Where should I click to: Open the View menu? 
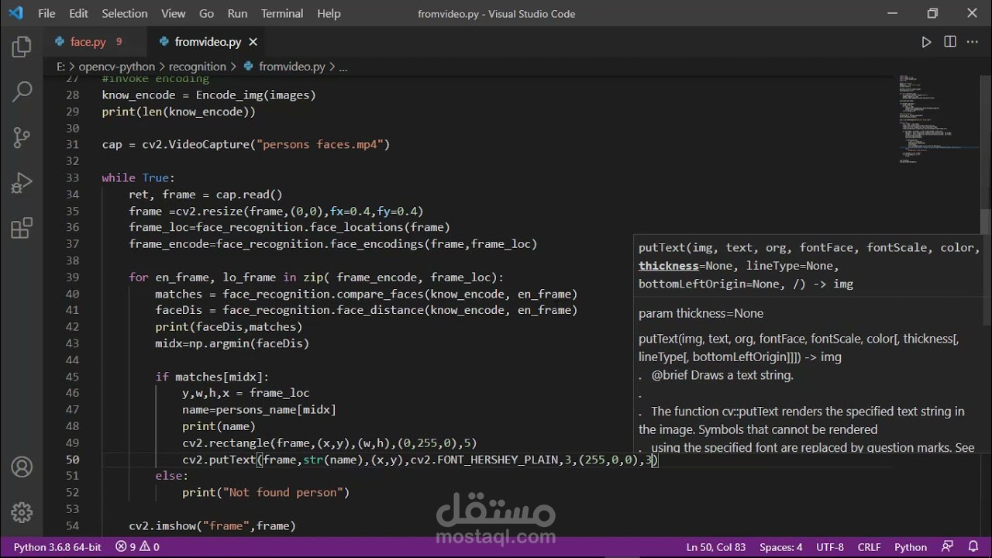[174, 13]
